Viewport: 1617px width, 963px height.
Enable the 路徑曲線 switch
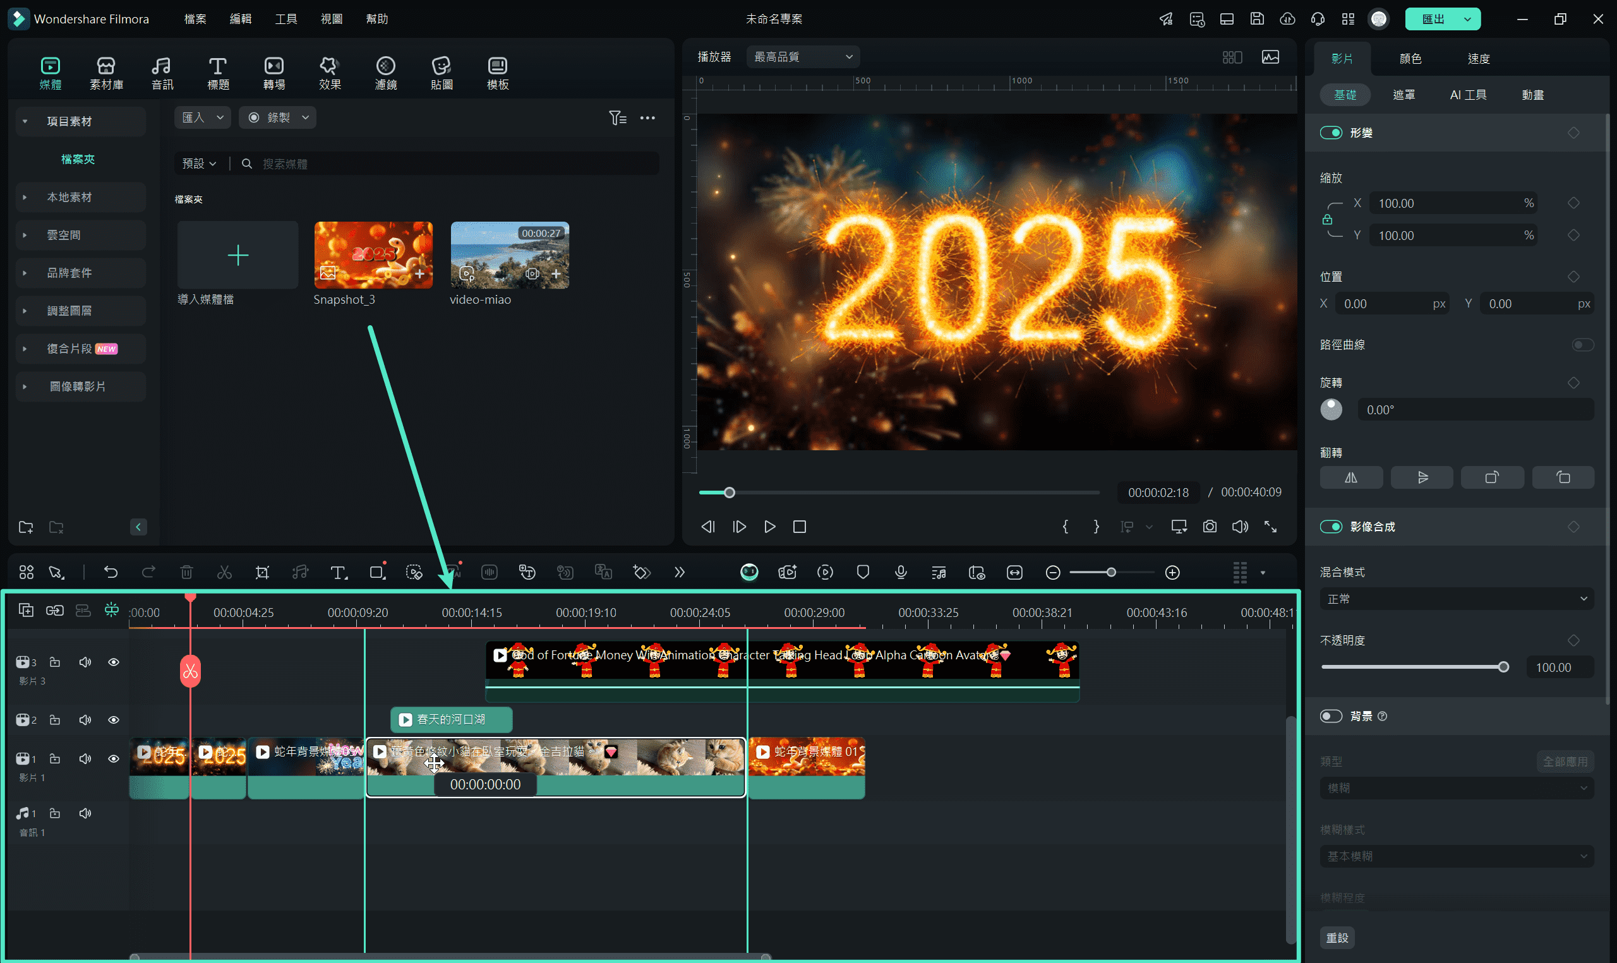click(1583, 345)
